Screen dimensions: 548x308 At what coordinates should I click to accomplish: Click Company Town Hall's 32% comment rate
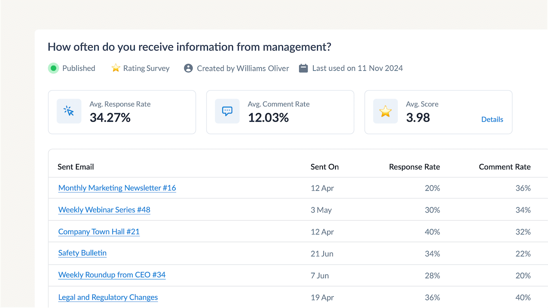523,232
